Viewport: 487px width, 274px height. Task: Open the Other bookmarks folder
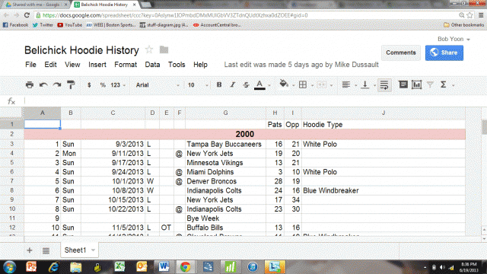coord(463,25)
